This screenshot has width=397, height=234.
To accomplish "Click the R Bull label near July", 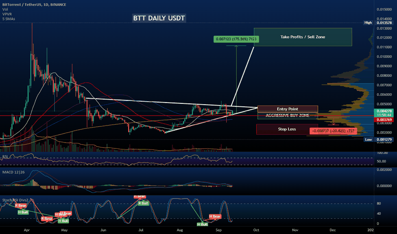I will pos(143,203).
